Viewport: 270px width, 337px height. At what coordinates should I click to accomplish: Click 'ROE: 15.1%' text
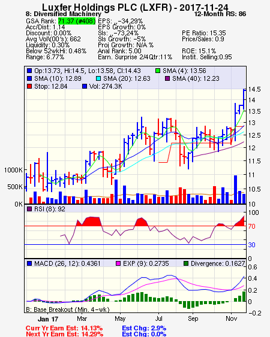click(199, 51)
